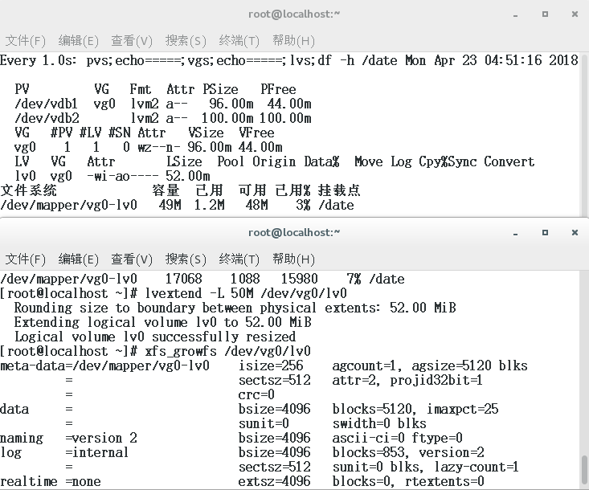Click blocks=5120, in data row
Viewport: 589px width, 490px height.
(x=374, y=409)
